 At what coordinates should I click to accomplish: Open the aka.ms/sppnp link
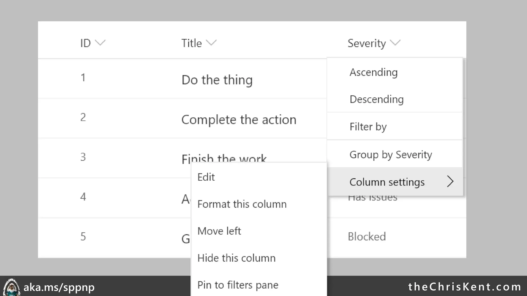tap(59, 287)
